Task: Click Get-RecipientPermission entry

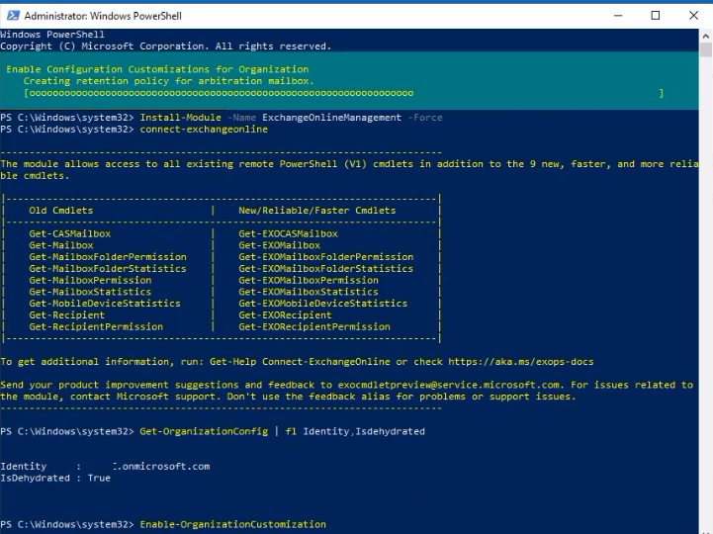Action: [96, 327]
